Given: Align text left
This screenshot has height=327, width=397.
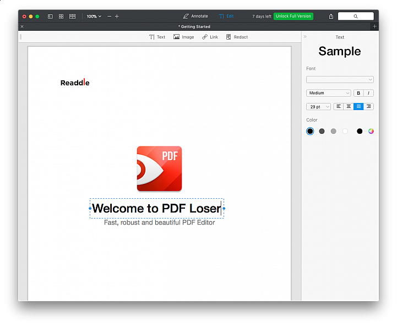Looking at the screenshot, I should (339, 107).
